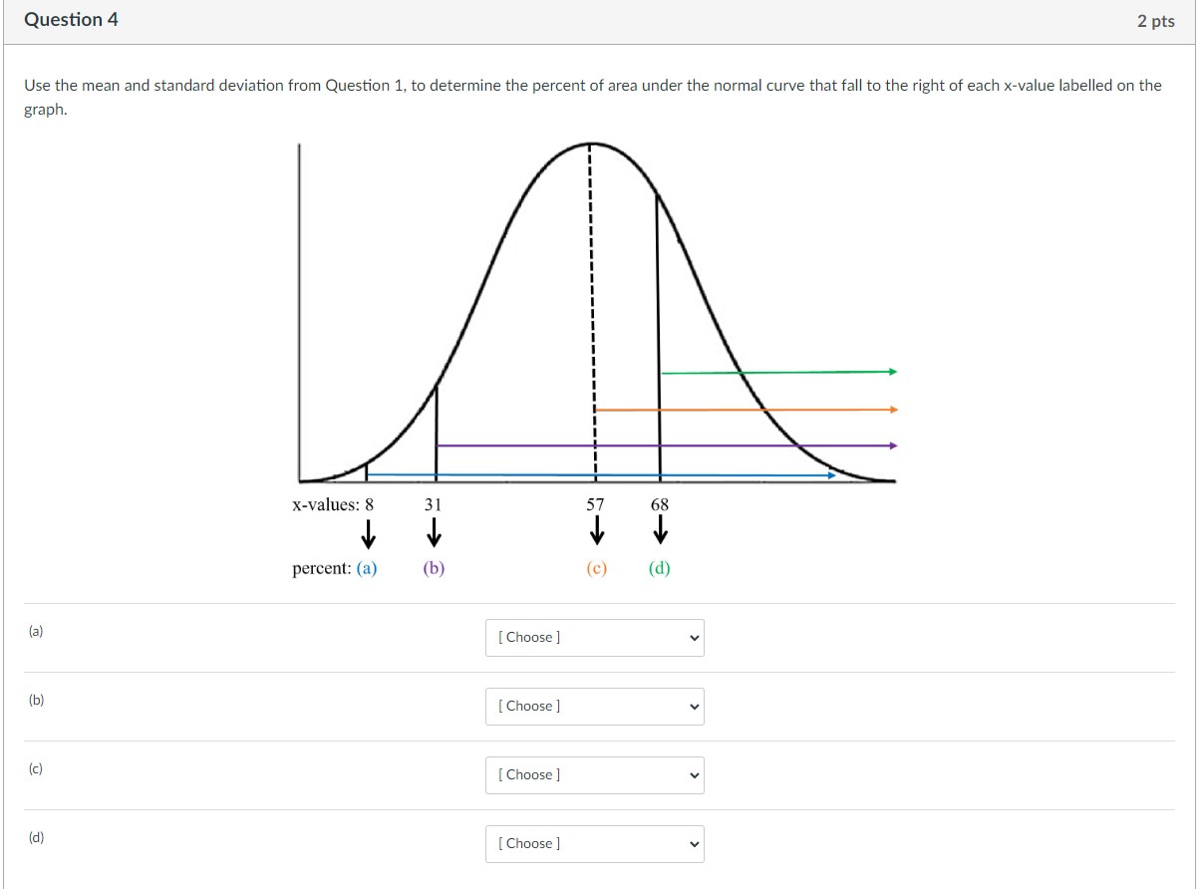Viewport: 1204px width, 889px height.
Task: Click the orange arrow starting at x-value 57
Action: [748, 408]
